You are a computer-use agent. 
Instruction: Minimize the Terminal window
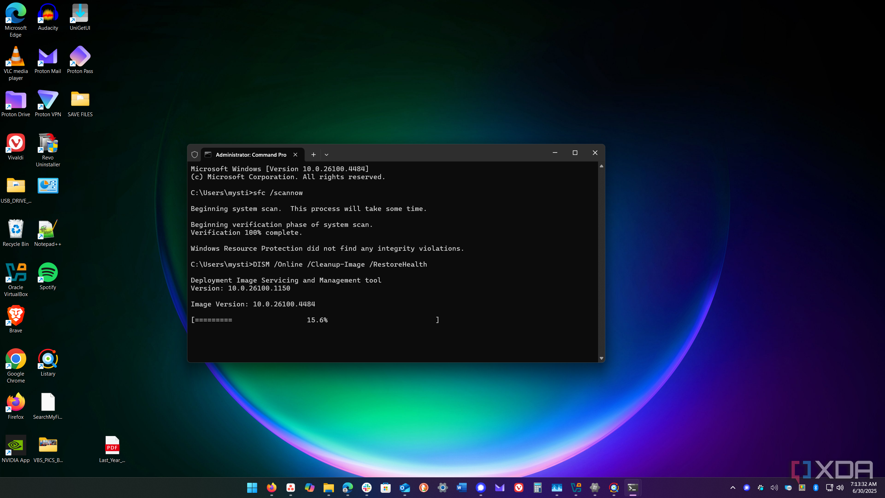[555, 153]
